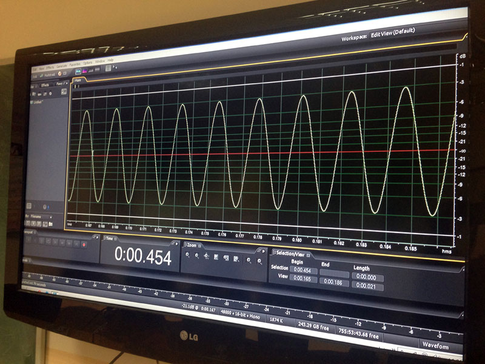485x364 pixels.
Task: Switch to Multitrack view button
Action: pyautogui.click(x=47, y=75)
